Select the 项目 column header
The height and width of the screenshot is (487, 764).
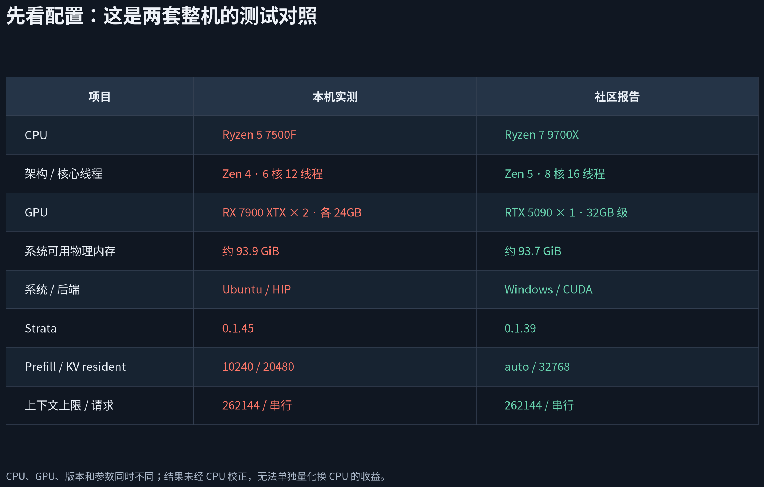pos(100,97)
